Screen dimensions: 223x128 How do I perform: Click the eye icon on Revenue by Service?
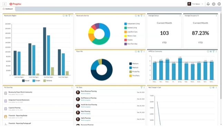click(x=139, y=16)
